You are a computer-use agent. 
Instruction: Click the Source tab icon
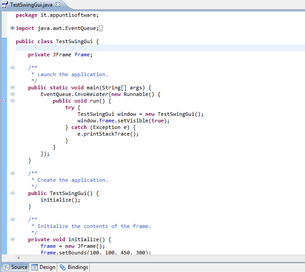pyautogui.click(x=6, y=267)
